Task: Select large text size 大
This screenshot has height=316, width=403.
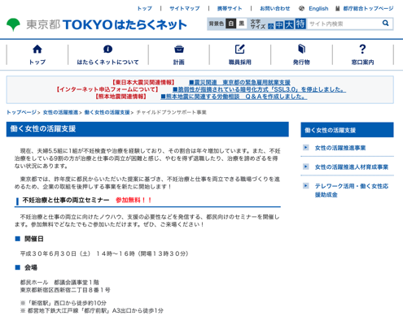Action: 289,24
